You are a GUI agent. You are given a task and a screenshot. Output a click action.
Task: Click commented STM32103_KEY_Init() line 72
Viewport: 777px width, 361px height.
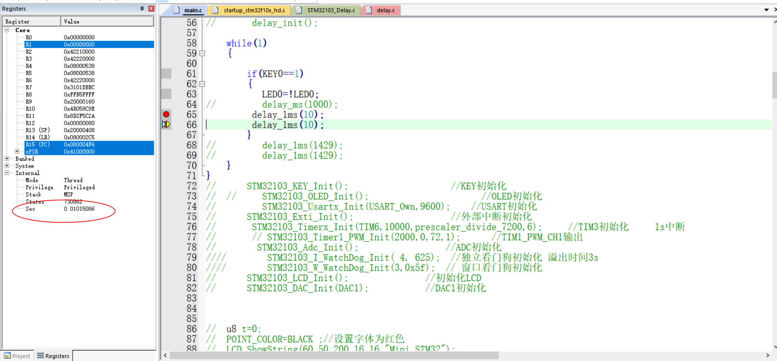pyautogui.click(x=297, y=186)
